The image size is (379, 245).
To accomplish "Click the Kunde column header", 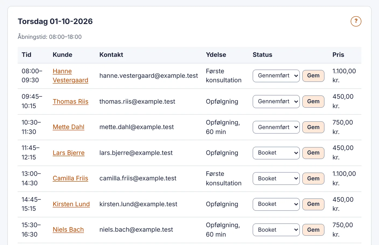I will [x=63, y=55].
